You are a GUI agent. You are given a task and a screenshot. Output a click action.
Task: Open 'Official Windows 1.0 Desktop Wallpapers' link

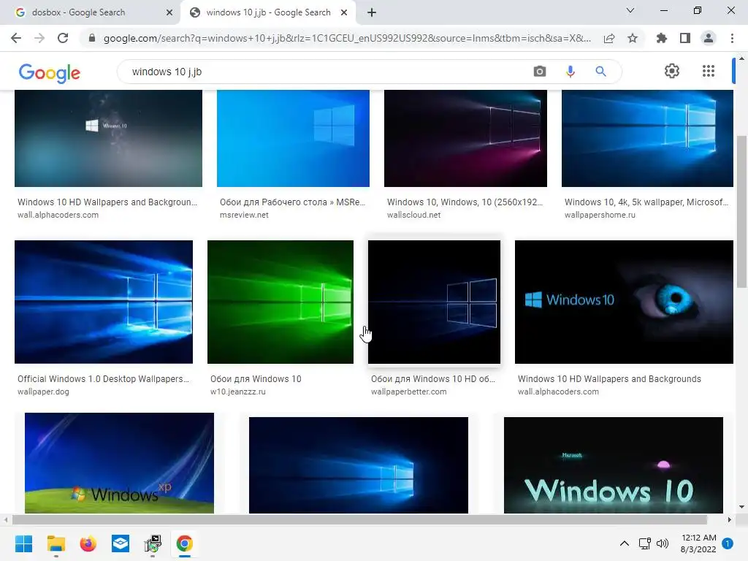point(103,379)
